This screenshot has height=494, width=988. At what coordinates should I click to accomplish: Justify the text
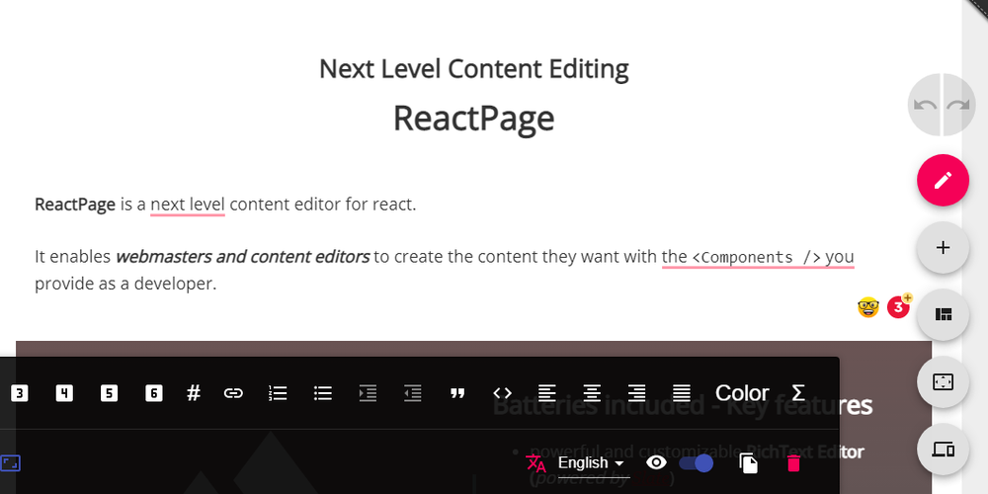681,394
